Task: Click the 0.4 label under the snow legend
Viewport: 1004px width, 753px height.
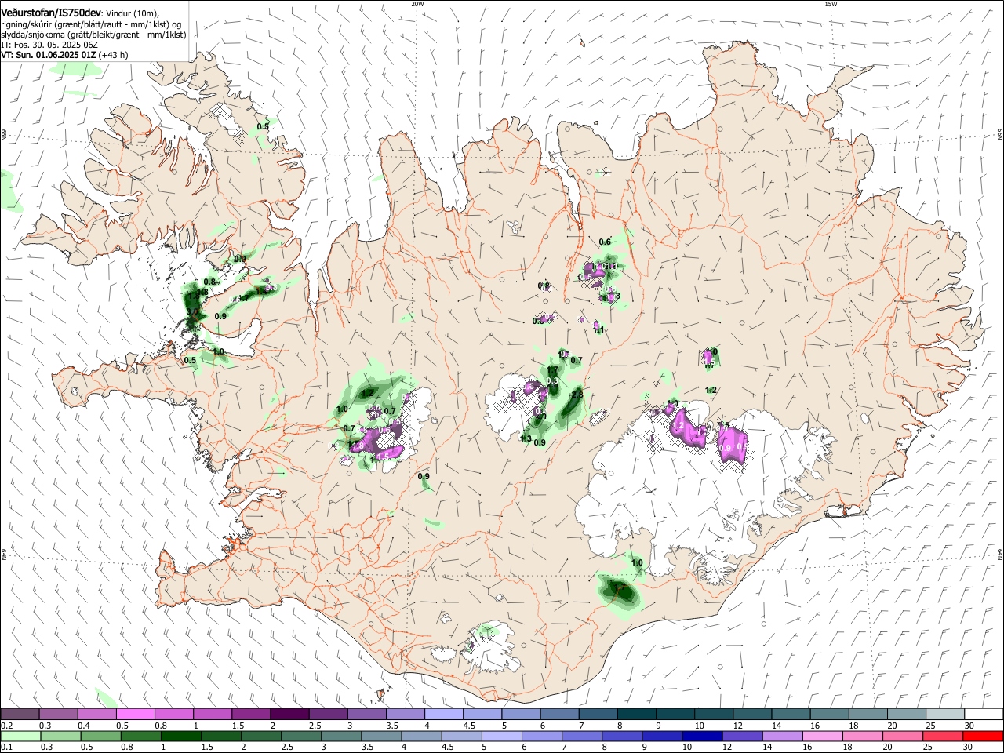Action: click(84, 726)
